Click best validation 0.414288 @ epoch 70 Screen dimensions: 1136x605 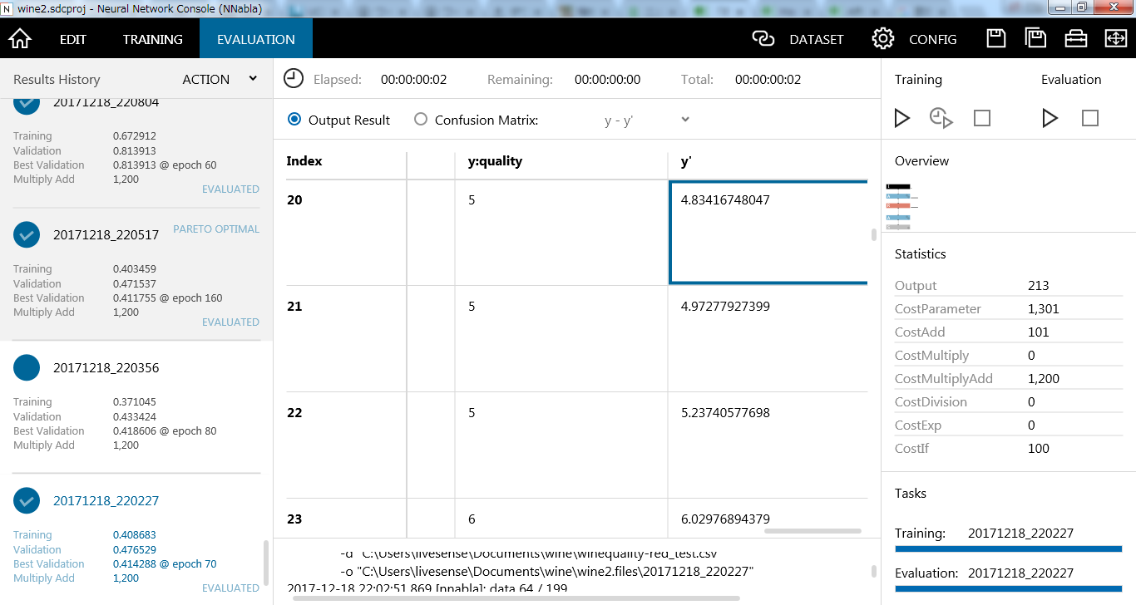[165, 564]
